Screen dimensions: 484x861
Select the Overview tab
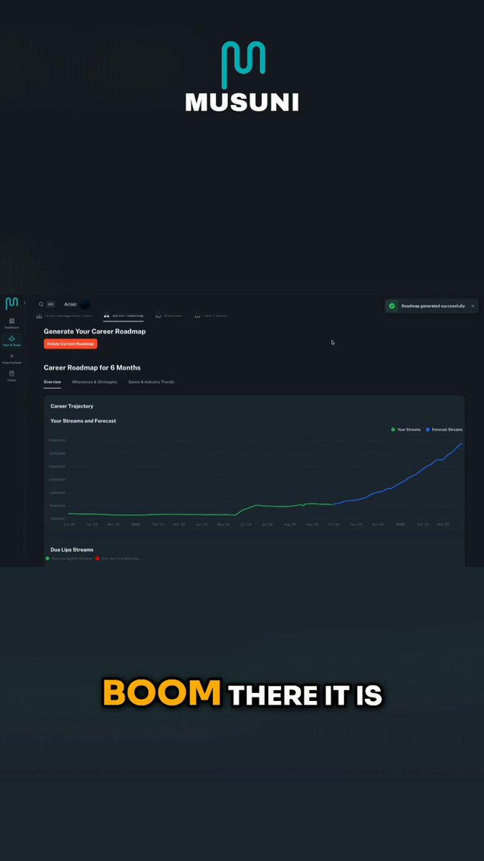52,382
